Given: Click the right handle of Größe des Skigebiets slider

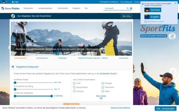Looking at the screenshot, I should (x=52, y=96).
